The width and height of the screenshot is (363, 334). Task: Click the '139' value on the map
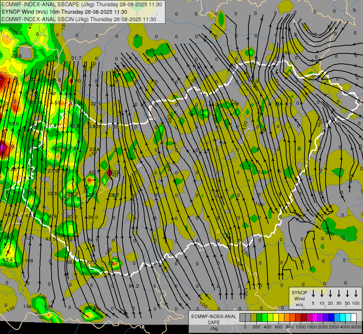tap(49, 307)
